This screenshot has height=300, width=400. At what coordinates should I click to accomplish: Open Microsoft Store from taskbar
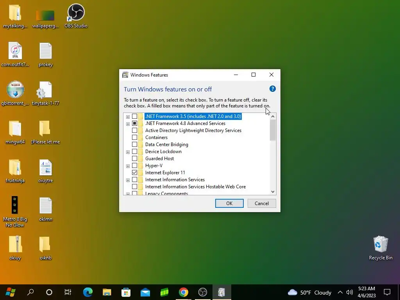tap(126, 292)
